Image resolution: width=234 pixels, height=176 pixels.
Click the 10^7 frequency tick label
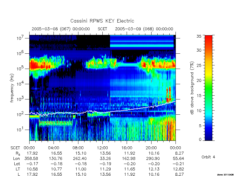20,38
